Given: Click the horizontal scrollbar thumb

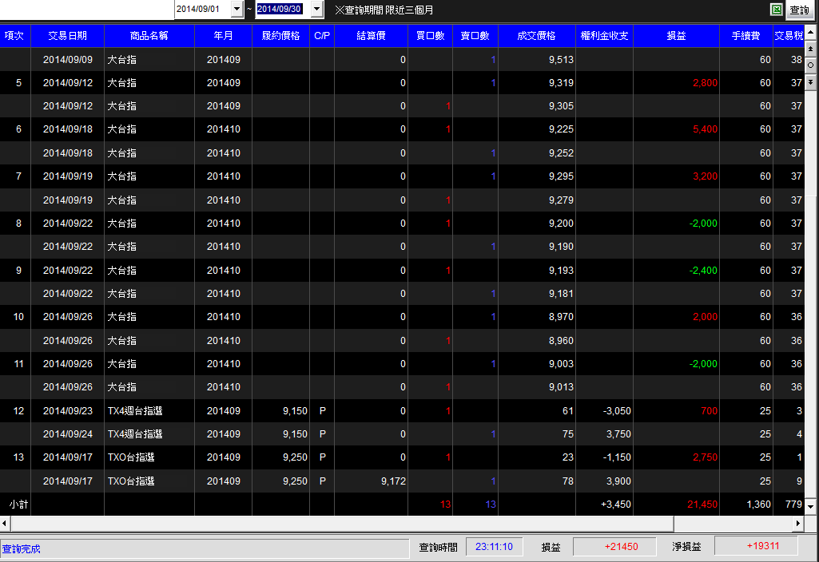Looking at the screenshot, I should pos(342,523).
